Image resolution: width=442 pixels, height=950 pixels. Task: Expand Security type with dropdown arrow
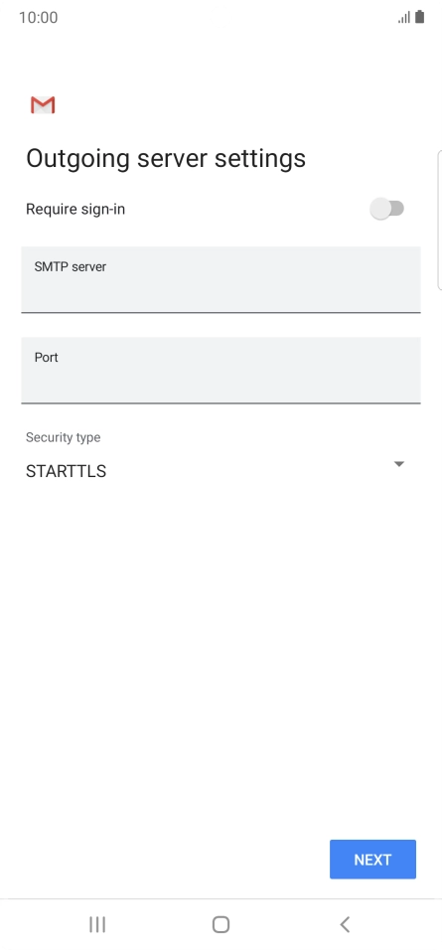click(398, 464)
